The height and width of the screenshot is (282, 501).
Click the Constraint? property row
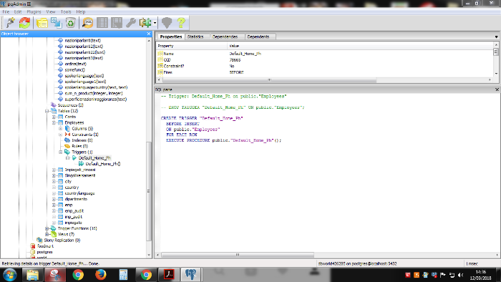coord(325,66)
